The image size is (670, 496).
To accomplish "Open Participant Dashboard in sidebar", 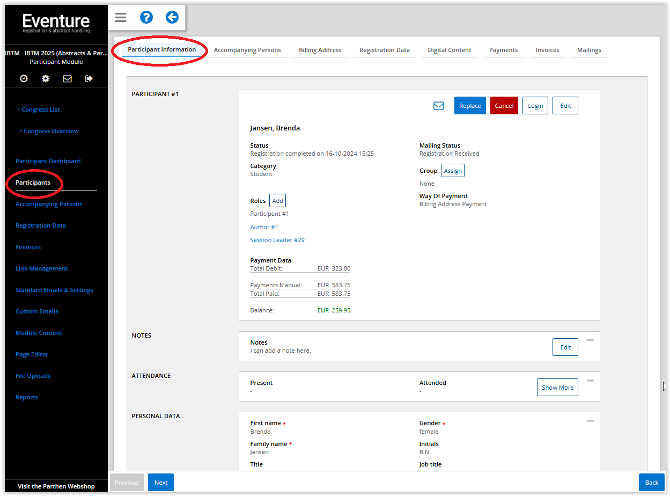I will [x=48, y=161].
